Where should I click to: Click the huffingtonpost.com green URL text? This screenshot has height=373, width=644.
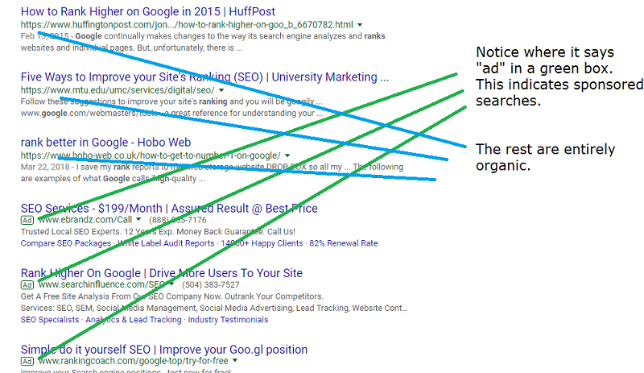click(187, 25)
